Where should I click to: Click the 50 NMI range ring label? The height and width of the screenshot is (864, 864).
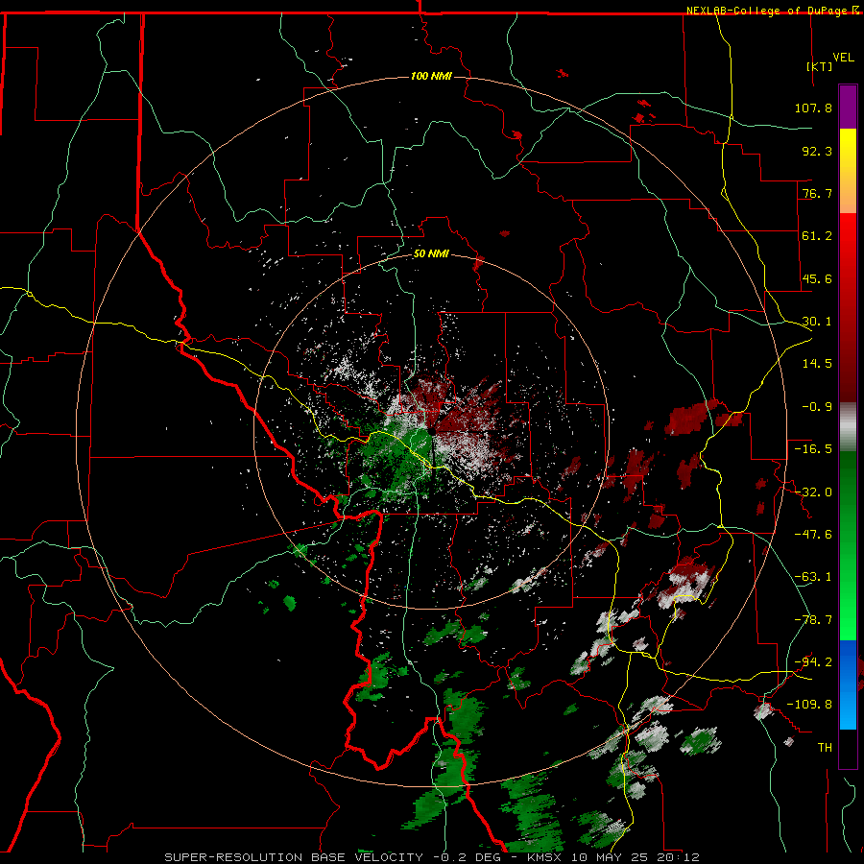pos(431,254)
